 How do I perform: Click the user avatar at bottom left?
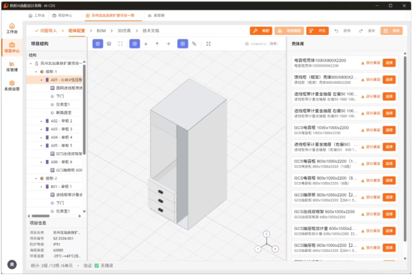coord(12,264)
